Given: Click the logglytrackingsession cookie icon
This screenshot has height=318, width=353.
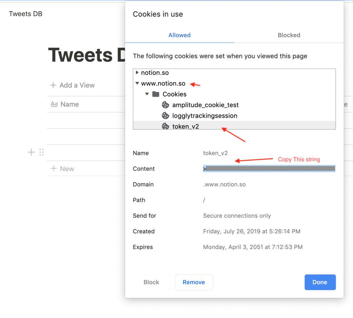Looking at the screenshot, I should 165,116.
